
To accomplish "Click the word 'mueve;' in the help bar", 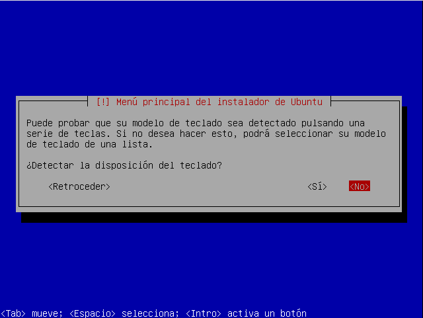I will point(47,313).
